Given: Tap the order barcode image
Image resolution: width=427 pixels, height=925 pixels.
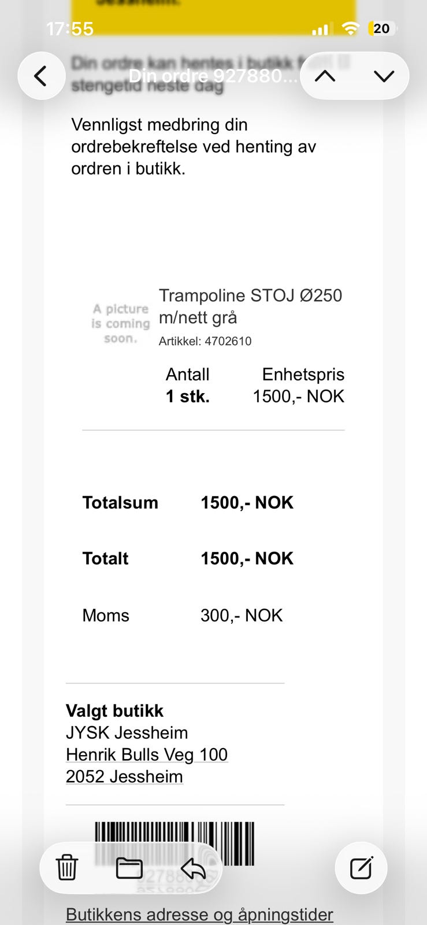Looking at the screenshot, I should [x=174, y=844].
